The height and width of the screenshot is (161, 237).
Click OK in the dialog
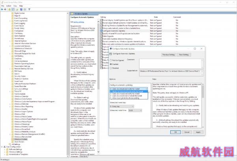175,132
